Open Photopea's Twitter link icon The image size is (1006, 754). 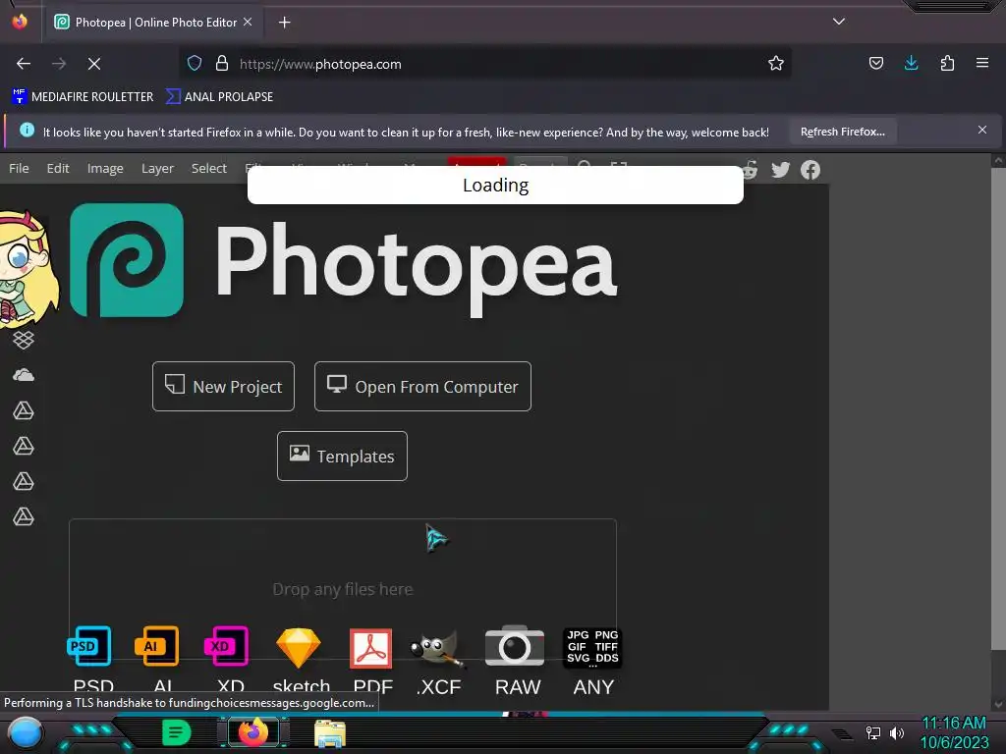pyautogui.click(x=780, y=170)
